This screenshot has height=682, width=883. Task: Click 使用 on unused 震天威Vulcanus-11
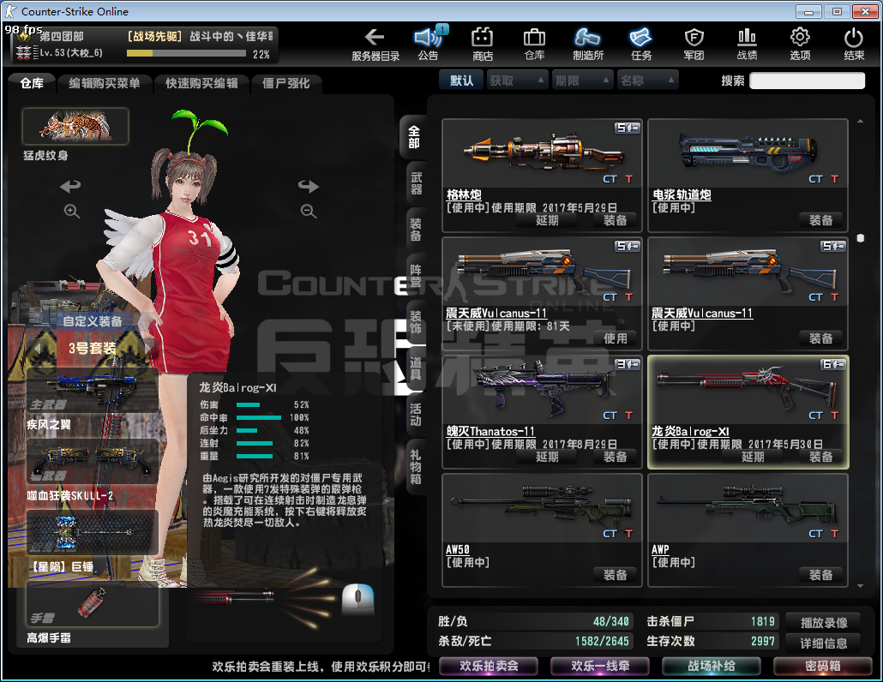(x=615, y=338)
